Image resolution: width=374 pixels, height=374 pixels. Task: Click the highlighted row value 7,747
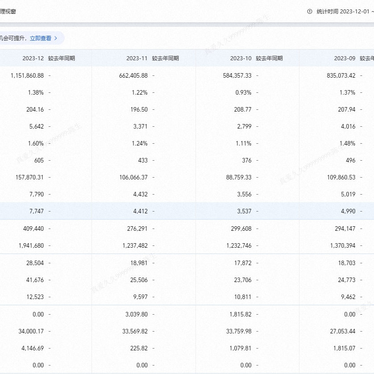click(x=35, y=211)
